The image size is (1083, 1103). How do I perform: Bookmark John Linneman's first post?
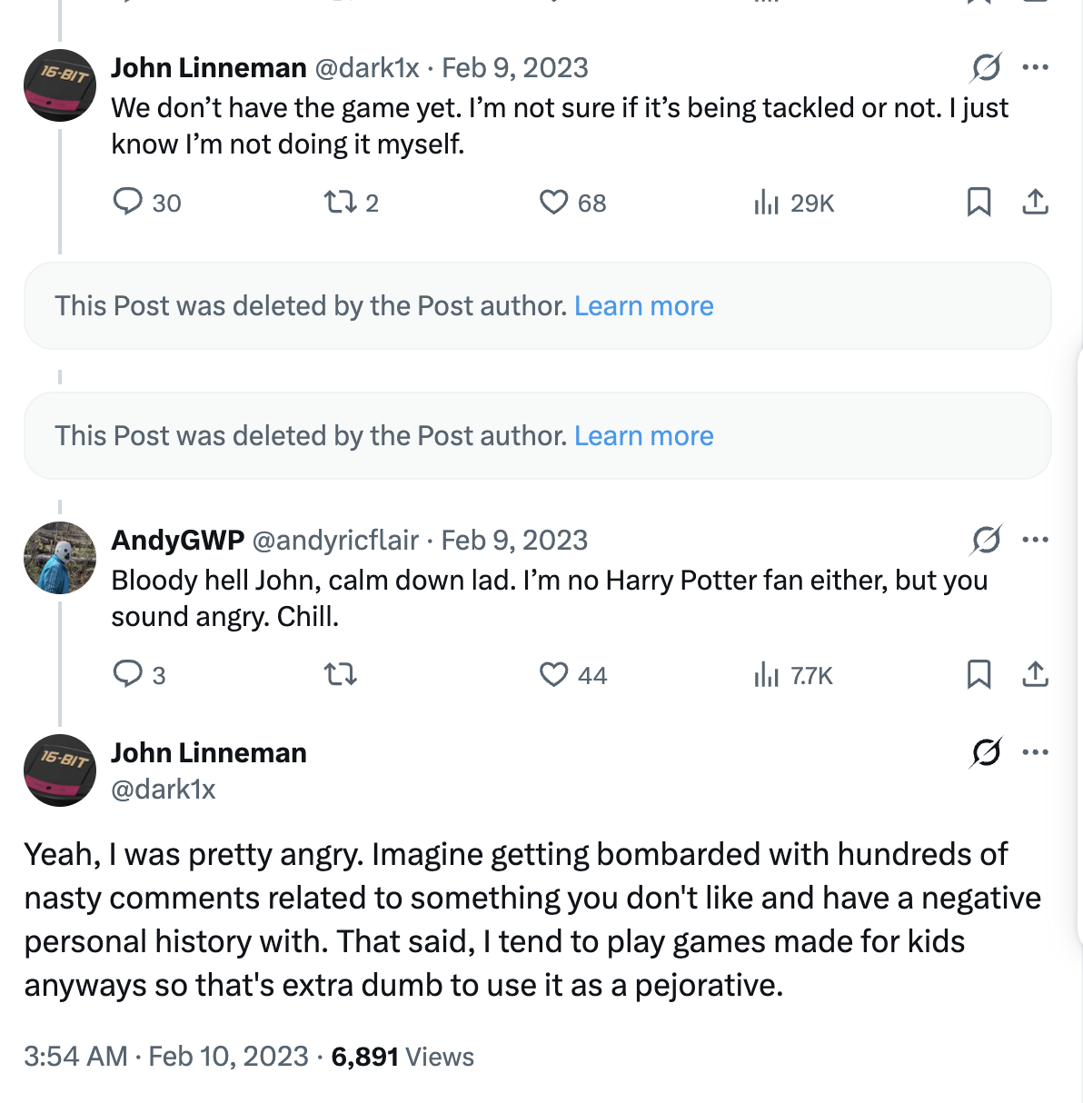(979, 202)
